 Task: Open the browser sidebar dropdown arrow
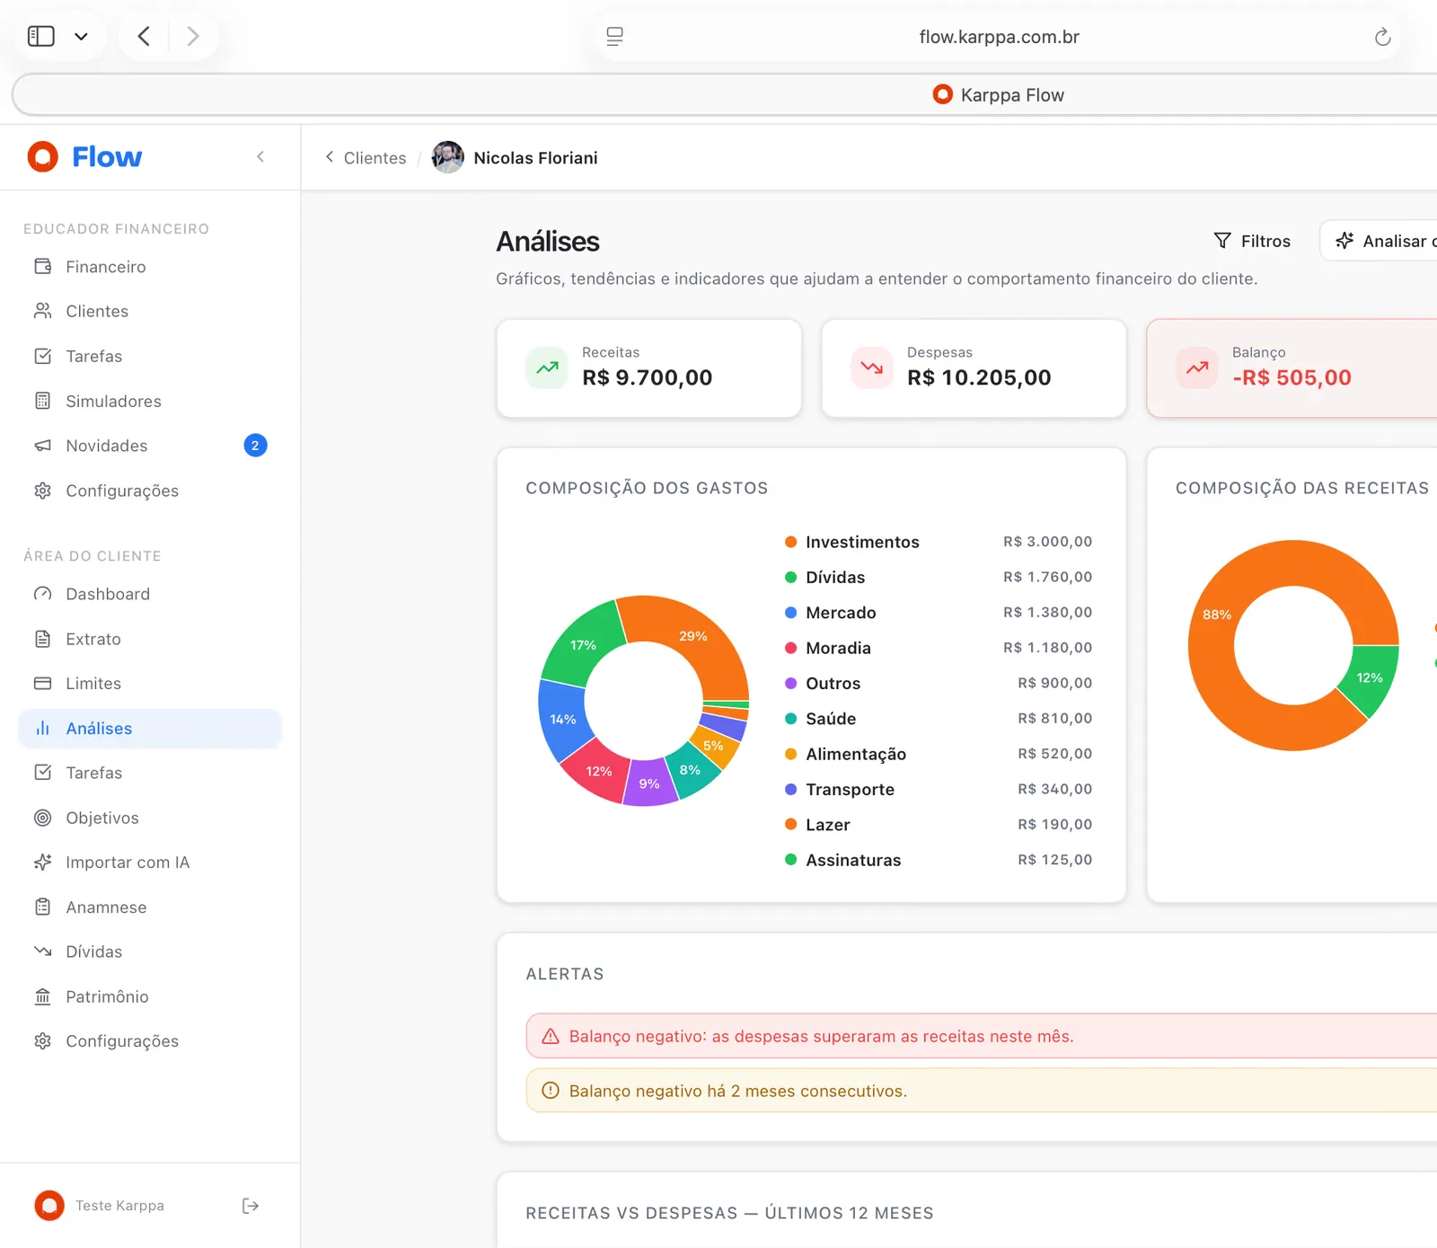point(81,37)
